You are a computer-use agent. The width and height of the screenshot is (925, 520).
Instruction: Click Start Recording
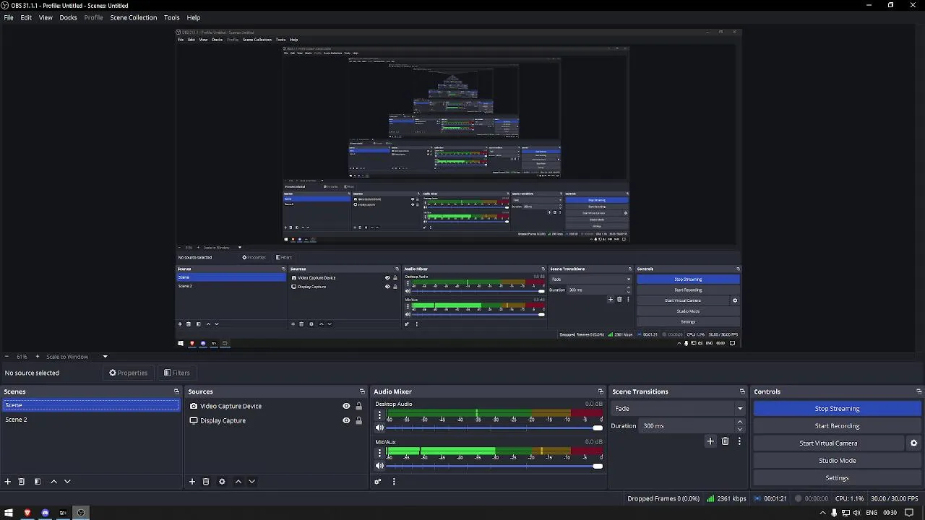pos(837,426)
